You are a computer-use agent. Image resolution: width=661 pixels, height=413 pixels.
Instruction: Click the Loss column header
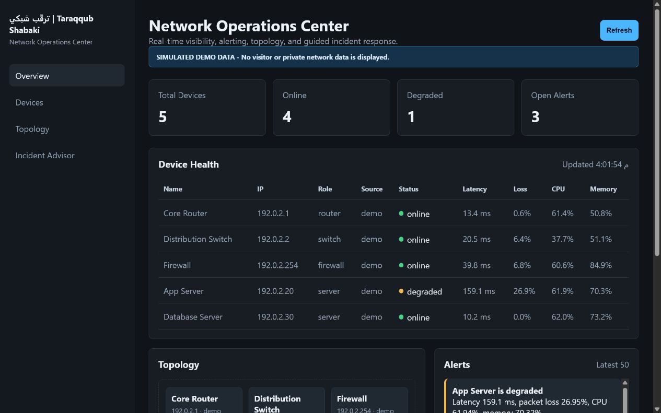[x=520, y=189]
